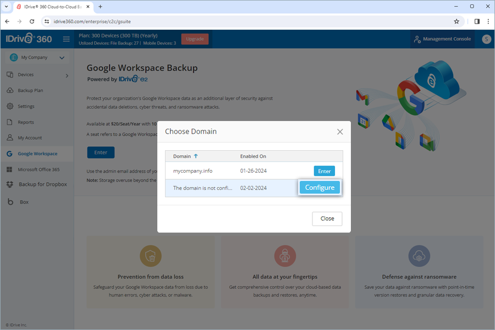Configure the unconfigured domain

[320, 187]
